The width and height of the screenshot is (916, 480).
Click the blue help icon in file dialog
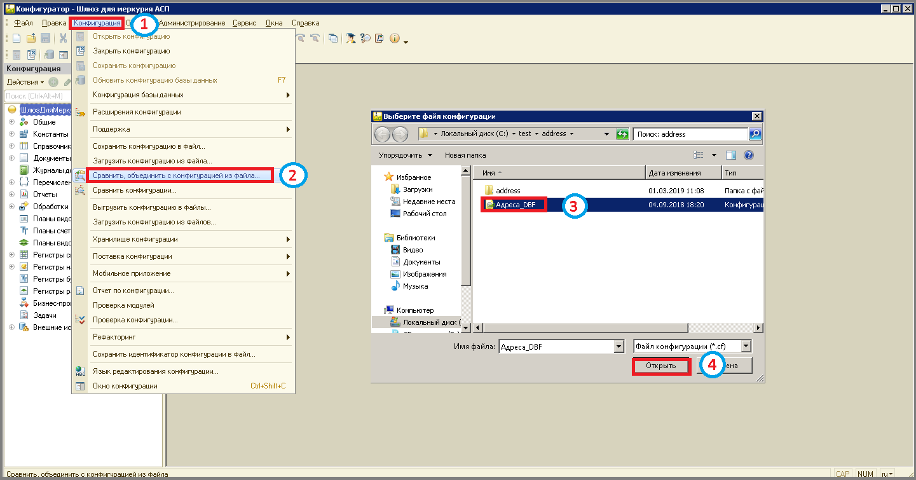click(748, 155)
